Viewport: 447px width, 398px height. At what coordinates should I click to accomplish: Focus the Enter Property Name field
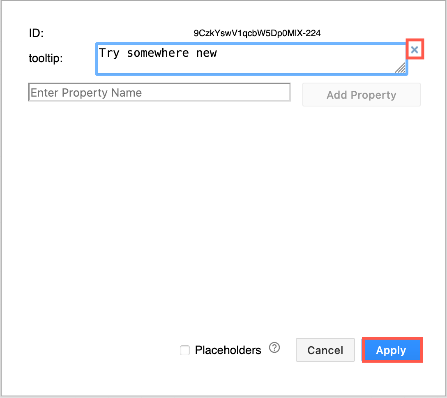pos(159,92)
